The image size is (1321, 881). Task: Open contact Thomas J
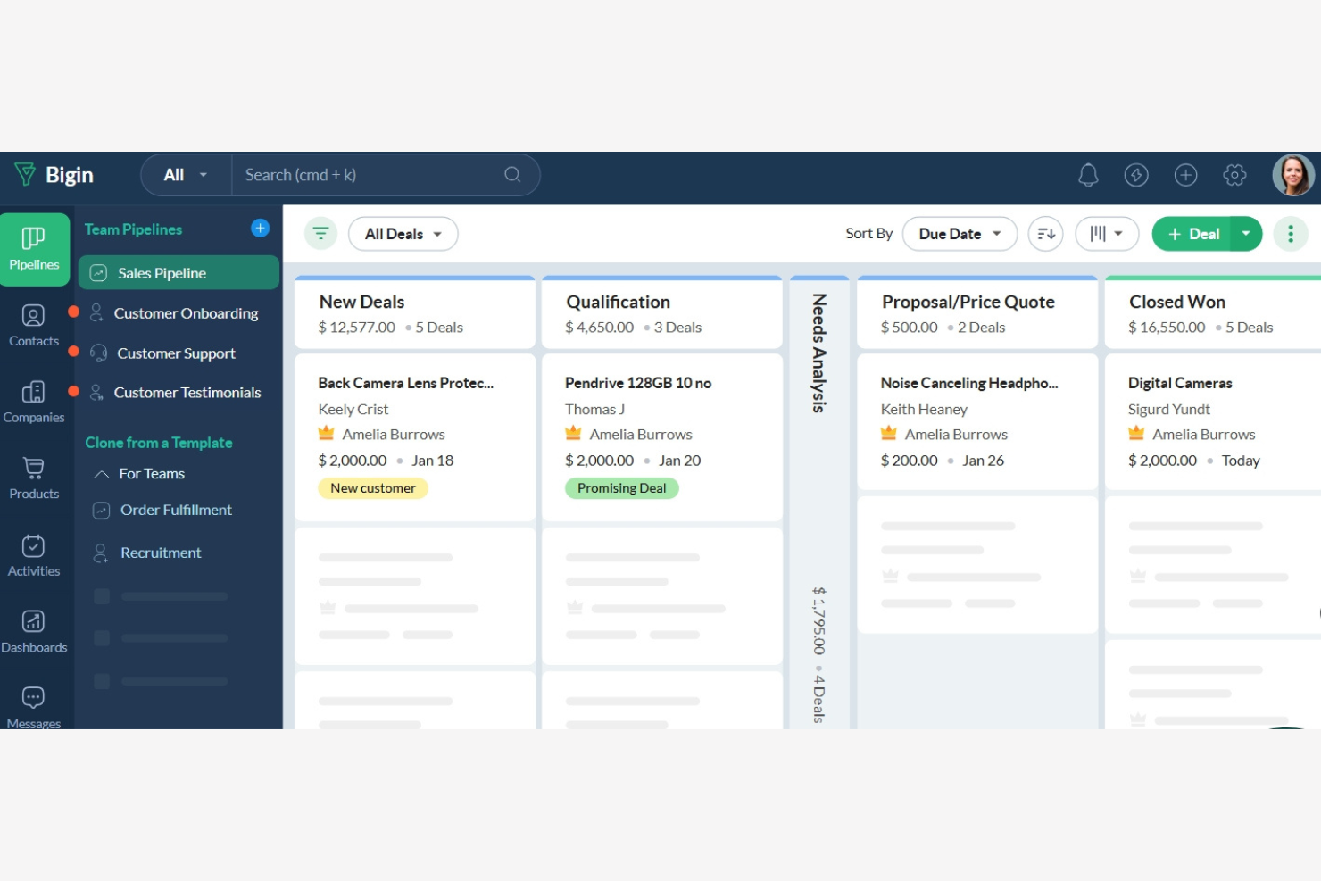click(x=594, y=409)
